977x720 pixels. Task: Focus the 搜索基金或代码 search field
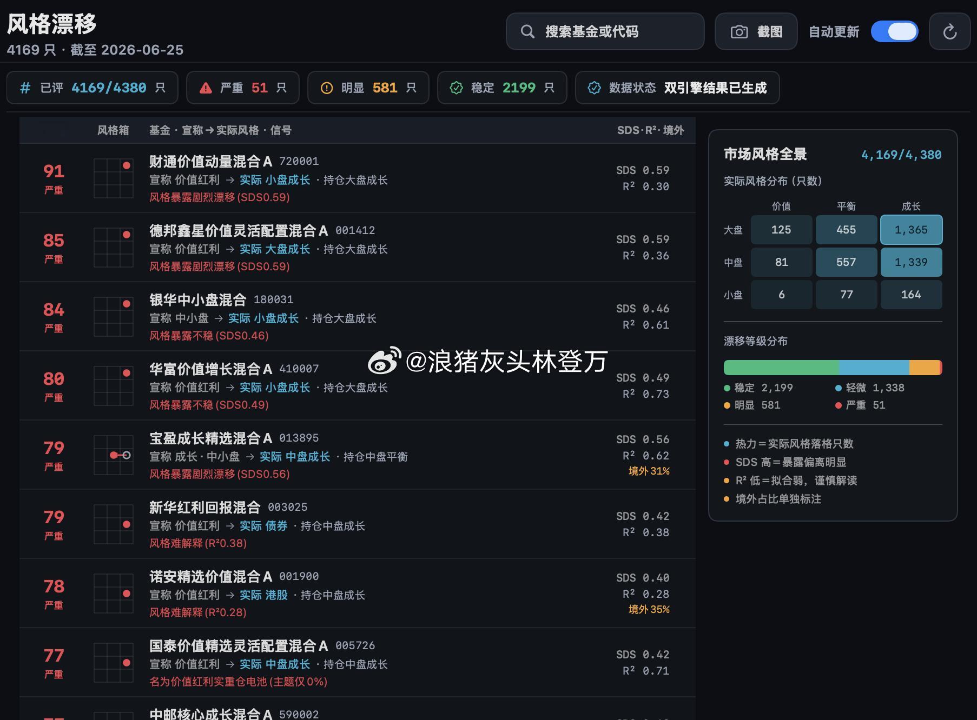pos(605,32)
